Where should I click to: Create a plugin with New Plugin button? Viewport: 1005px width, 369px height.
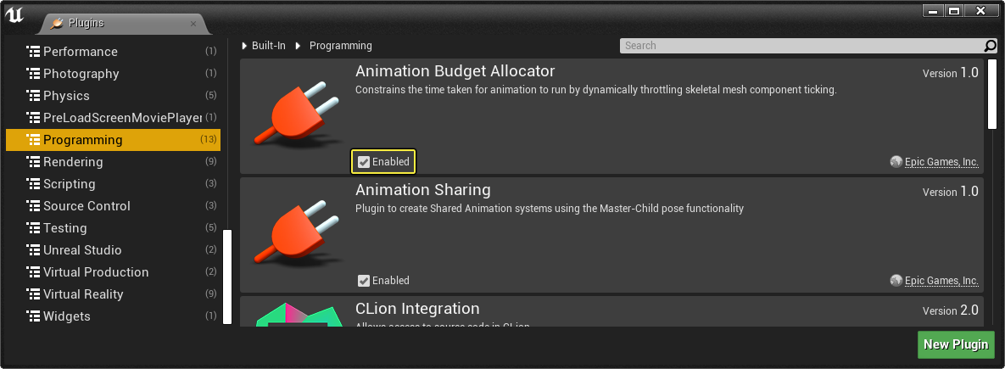[956, 344]
